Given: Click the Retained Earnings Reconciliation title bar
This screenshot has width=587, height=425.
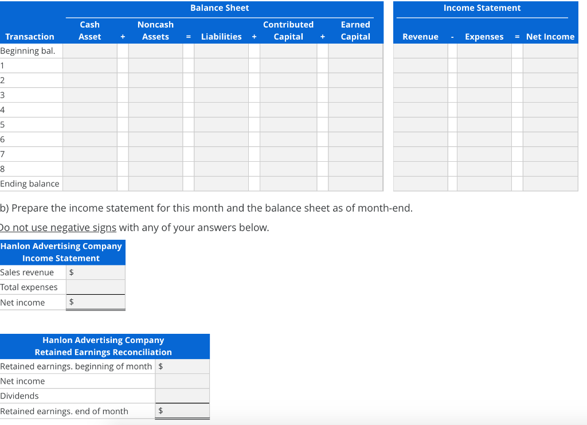Looking at the screenshot, I should [x=104, y=346].
